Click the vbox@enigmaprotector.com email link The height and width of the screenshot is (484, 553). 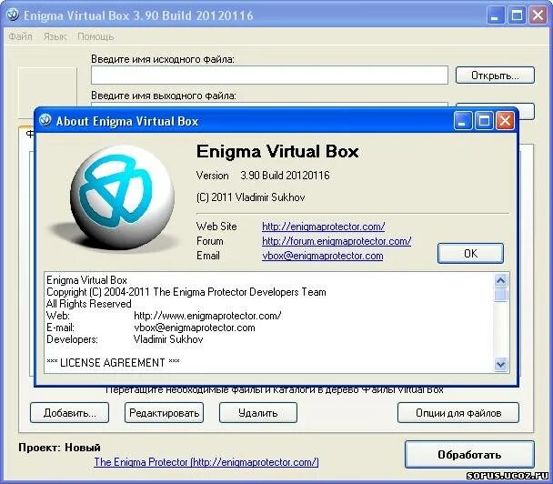pyautogui.click(x=322, y=256)
